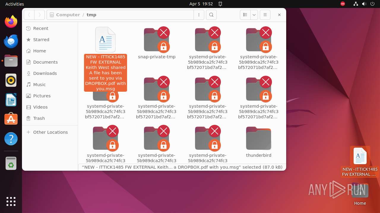This screenshot has height=213, width=380.
Task: Select the DROPBOX.pdf .msg file icon
Action: [105, 40]
